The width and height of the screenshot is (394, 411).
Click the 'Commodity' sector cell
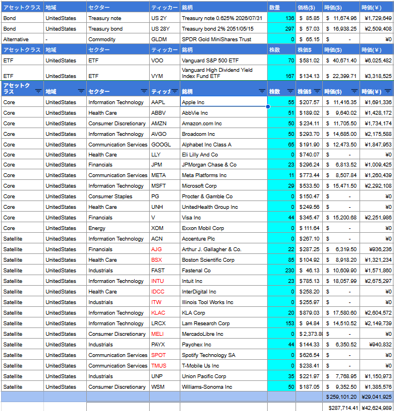point(117,39)
